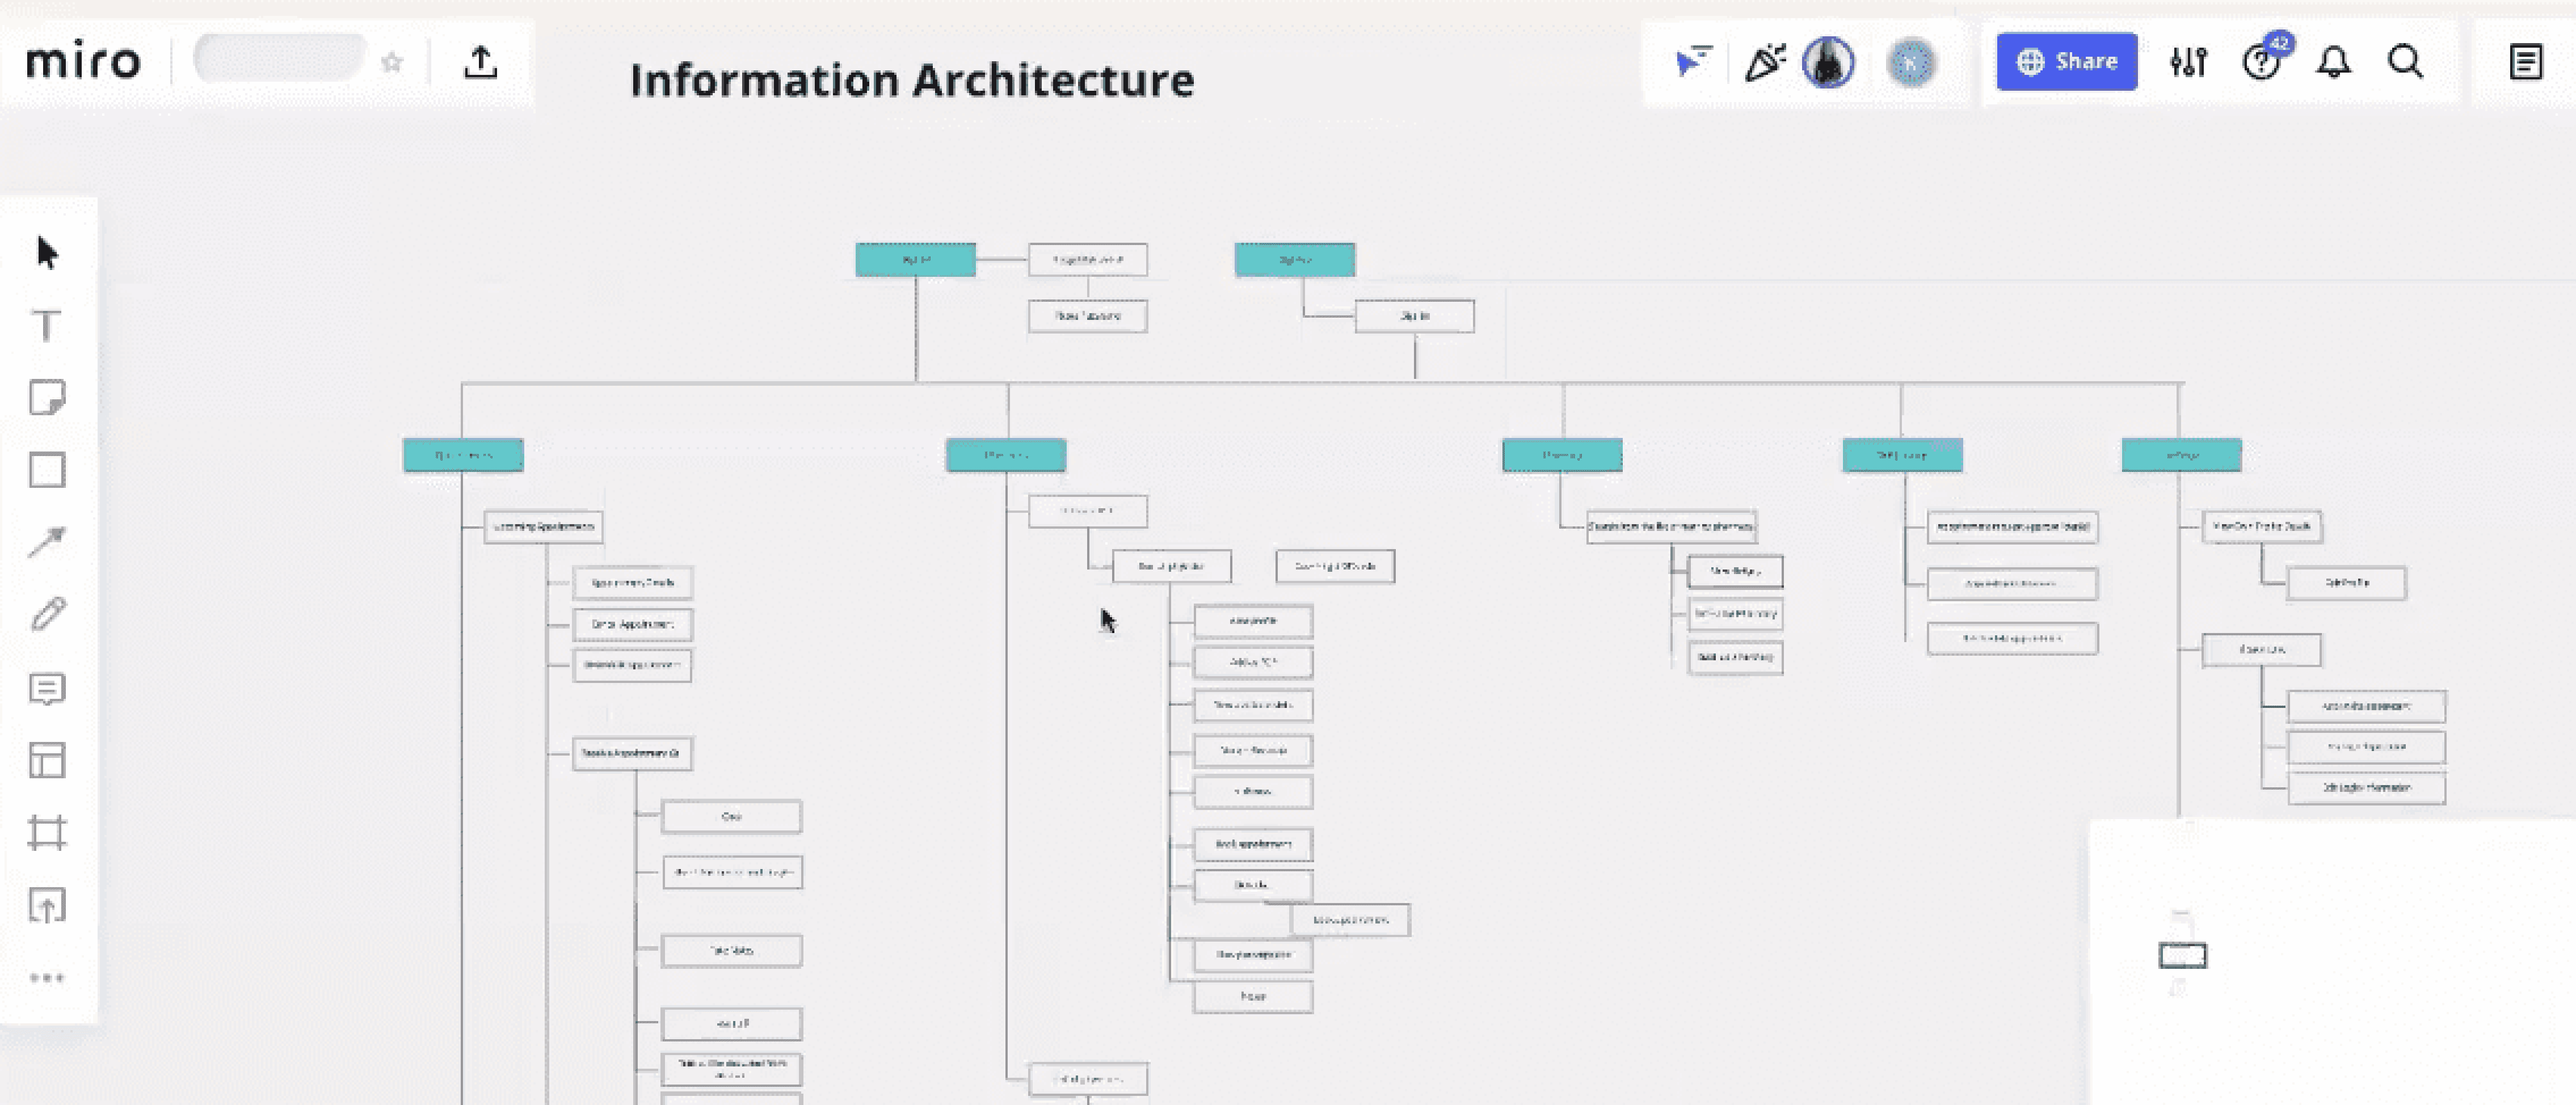
Task: Select the Text tool
Action: [x=46, y=326]
